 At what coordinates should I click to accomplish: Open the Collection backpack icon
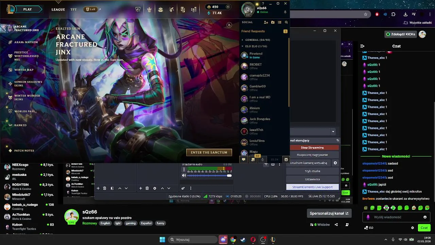pyautogui.click(x=160, y=10)
